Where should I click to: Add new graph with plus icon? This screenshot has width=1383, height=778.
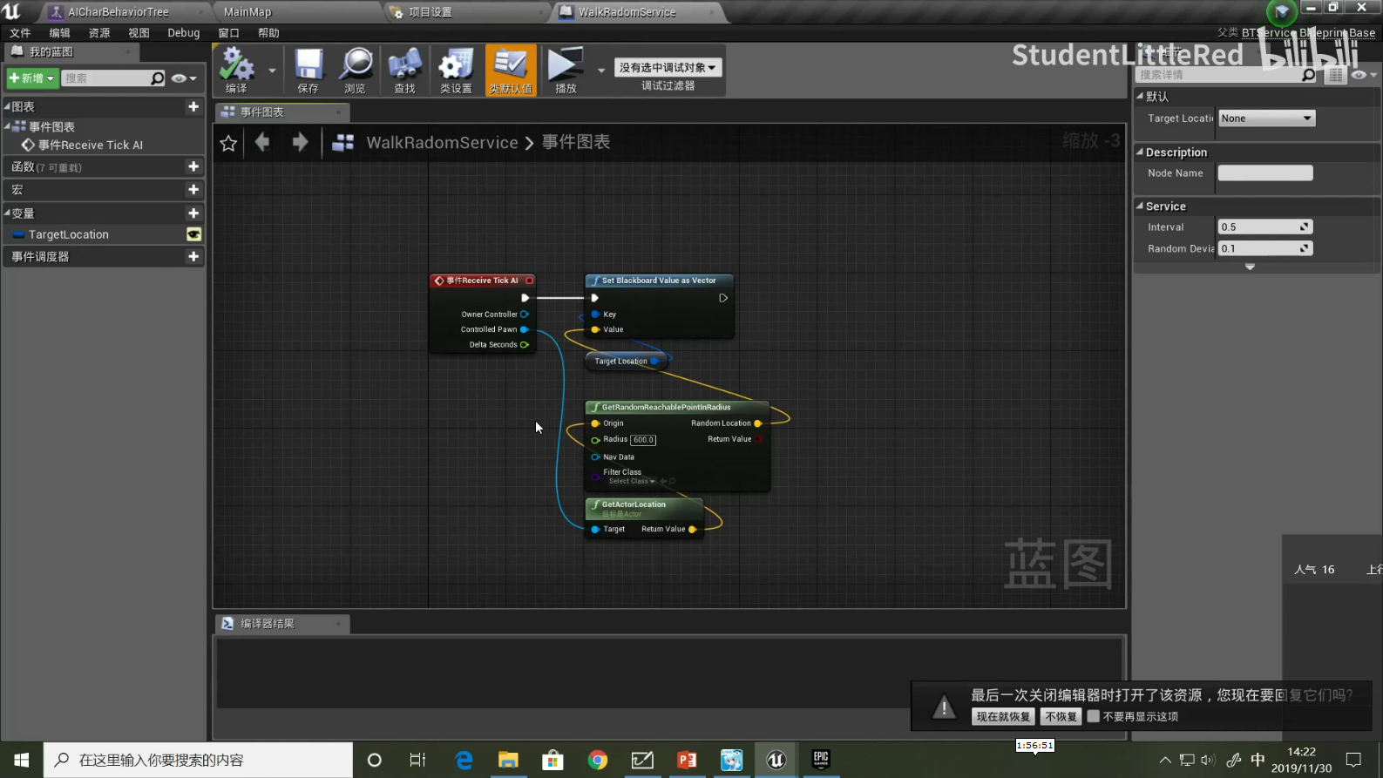pos(193,106)
